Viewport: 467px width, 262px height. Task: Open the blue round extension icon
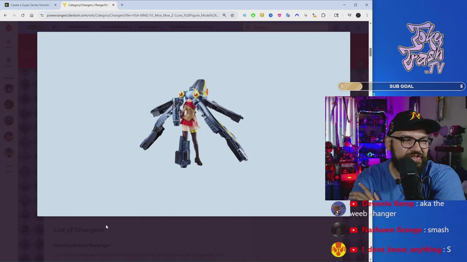point(270,15)
